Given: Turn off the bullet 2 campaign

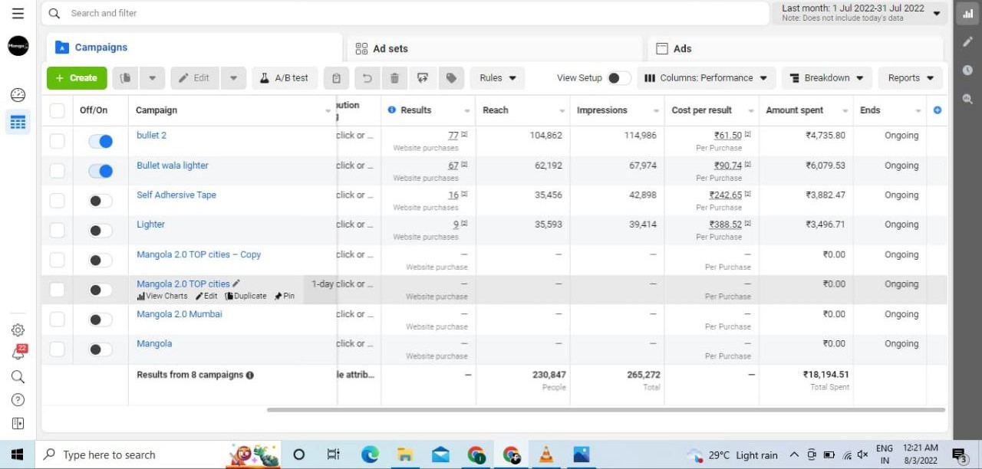Looking at the screenshot, I should pos(100,141).
